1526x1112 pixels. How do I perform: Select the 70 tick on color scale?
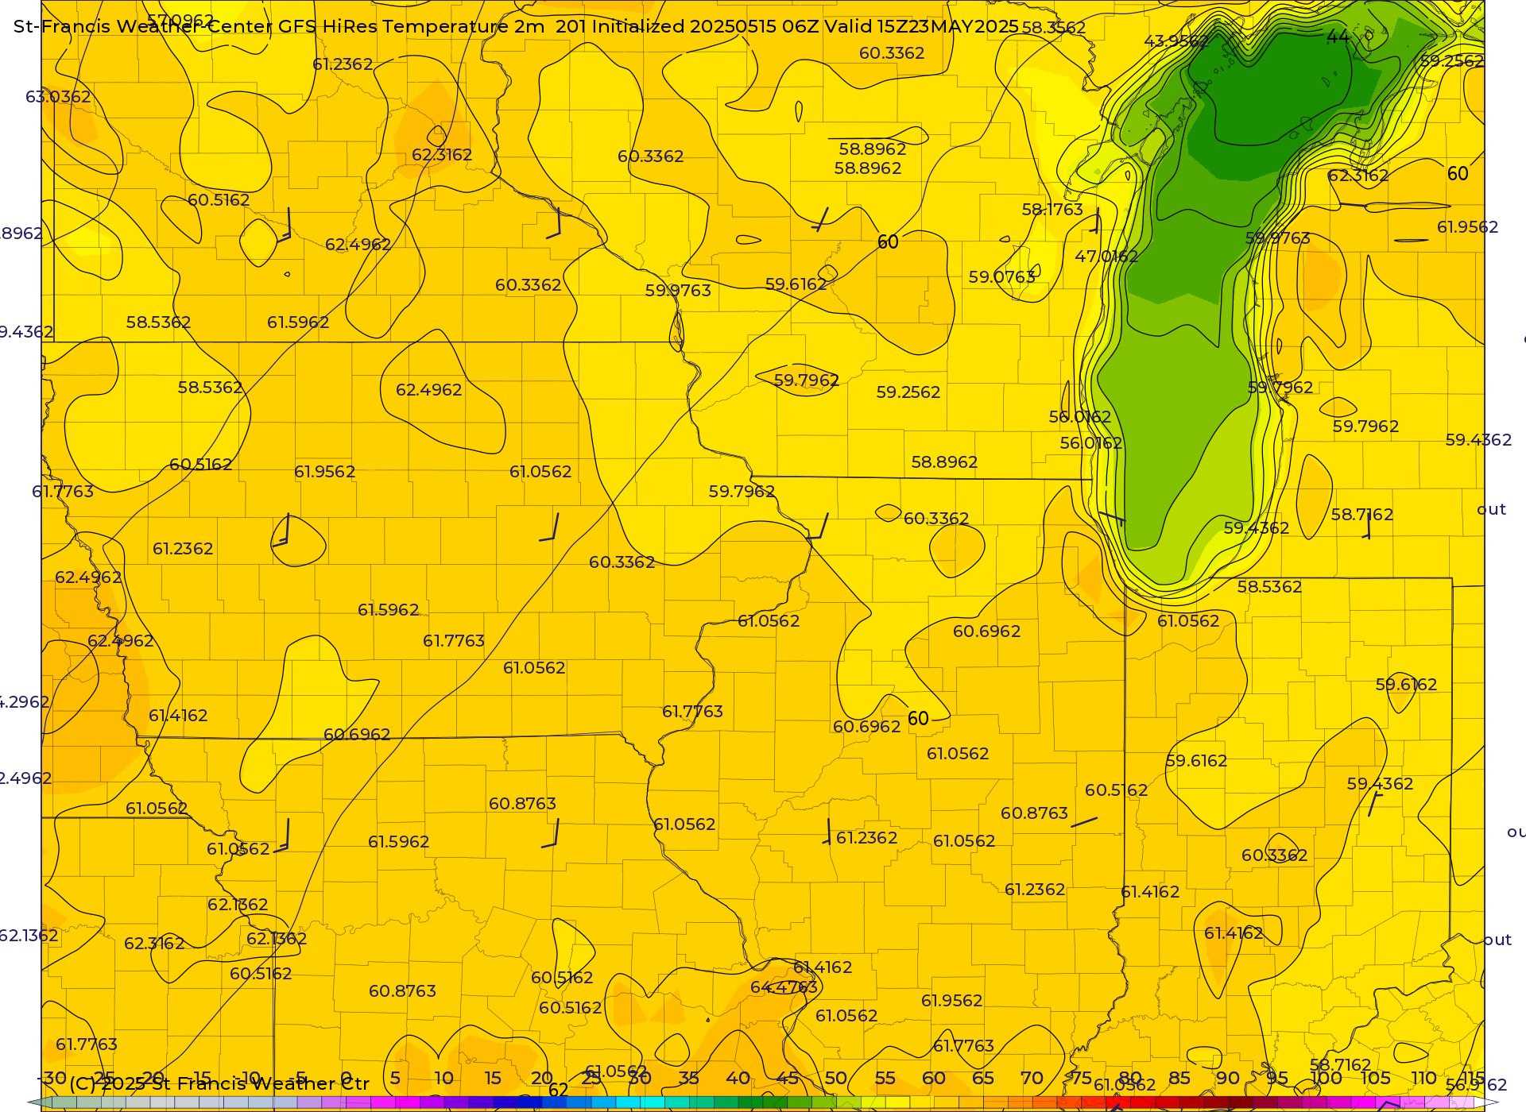tap(1032, 1078)
